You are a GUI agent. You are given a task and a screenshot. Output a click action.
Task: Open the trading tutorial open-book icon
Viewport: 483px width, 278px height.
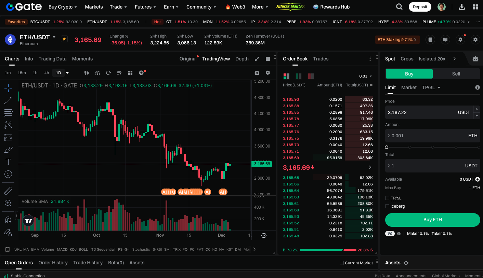pyautogui.click(x=445, y=40)
